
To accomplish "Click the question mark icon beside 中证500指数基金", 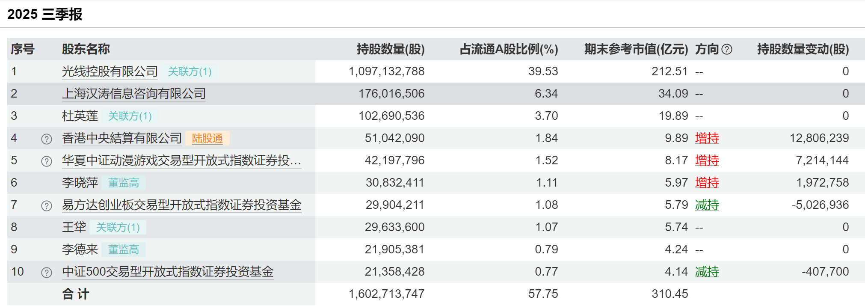I will click(46, 271).
